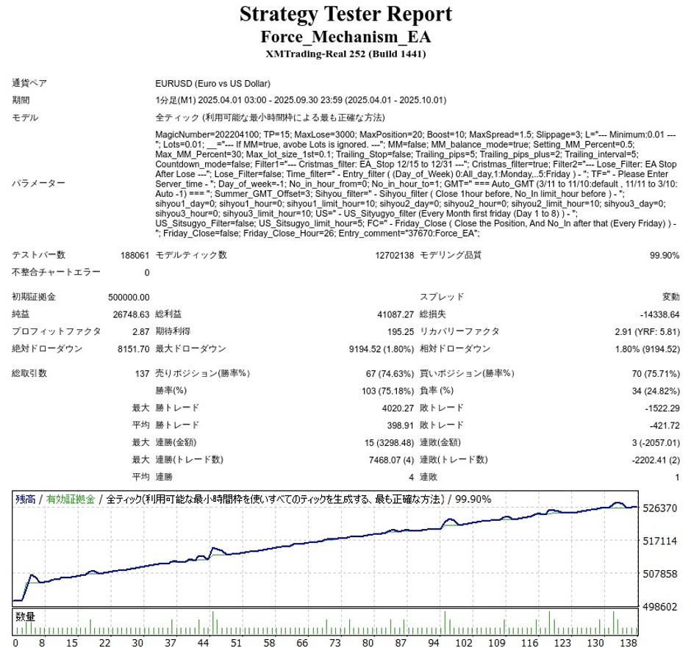
Task: Click the total trades count 137
Action: (141, 373)
